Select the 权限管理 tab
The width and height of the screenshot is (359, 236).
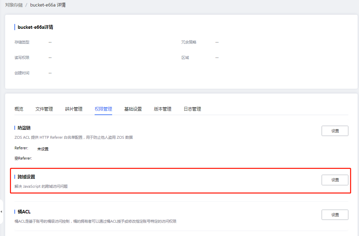(x=103, y=109)
